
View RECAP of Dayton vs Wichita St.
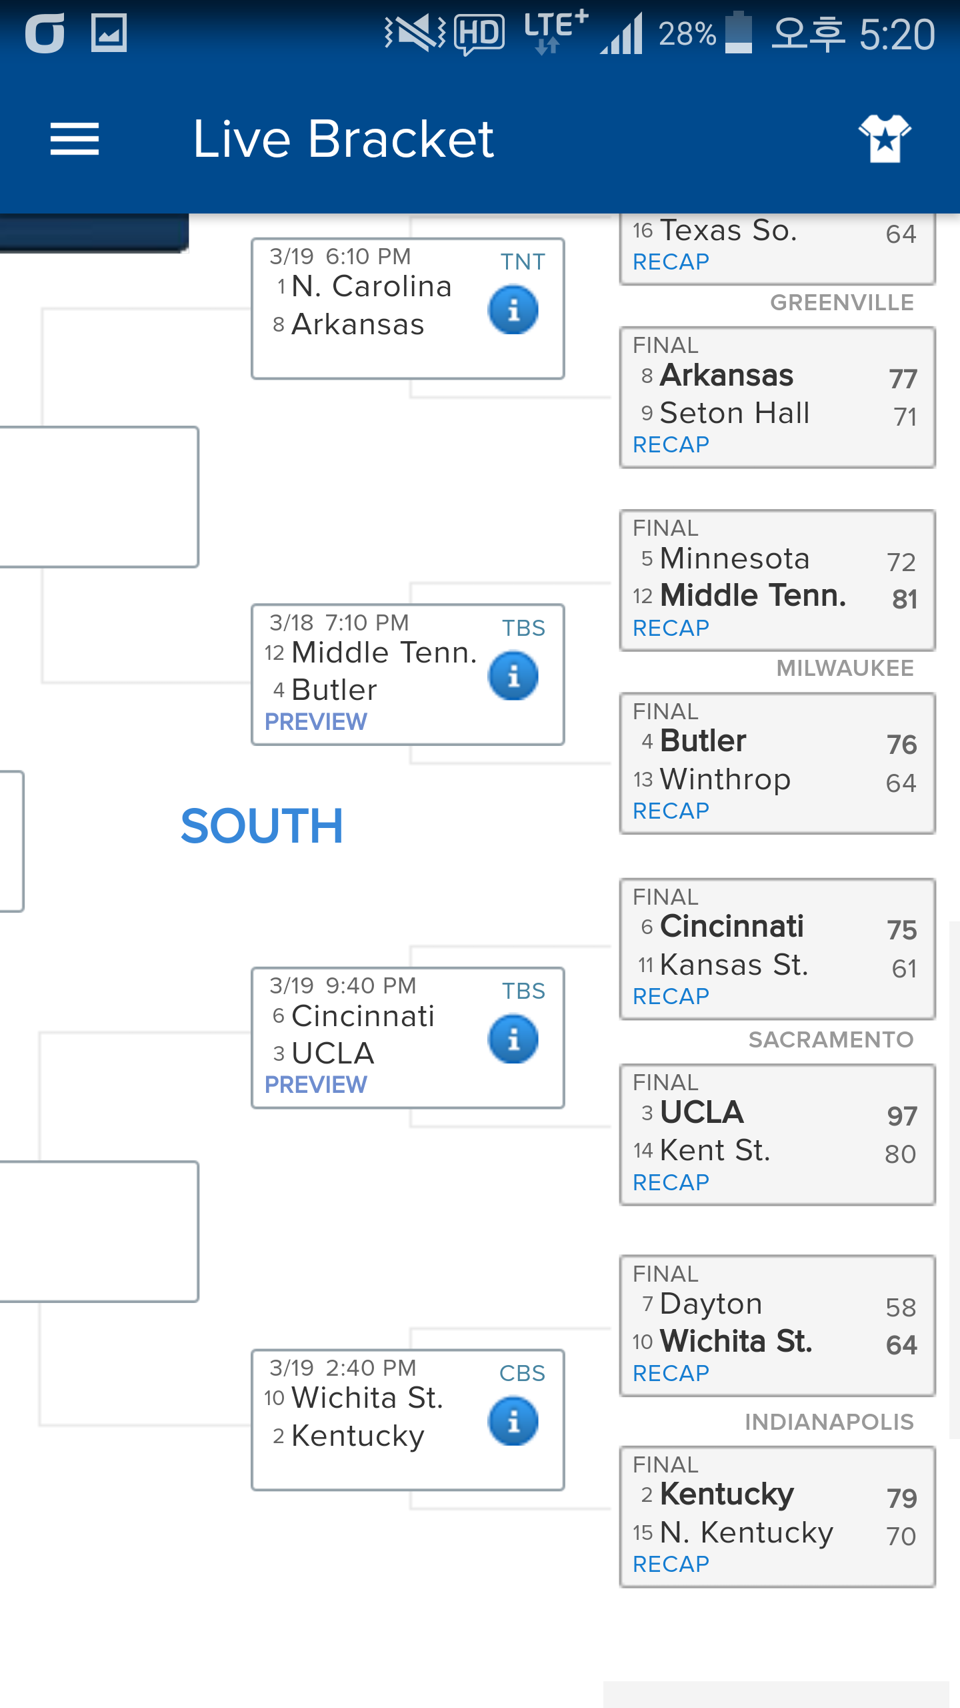671,1373
